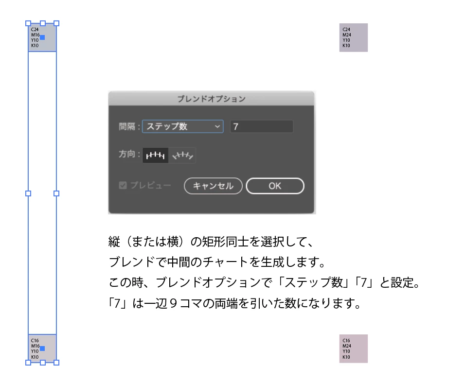Screen dimensions: 465x384
Task: Click the dropdown chevron beside ステップ数
Action: click(x=217, y=126)
